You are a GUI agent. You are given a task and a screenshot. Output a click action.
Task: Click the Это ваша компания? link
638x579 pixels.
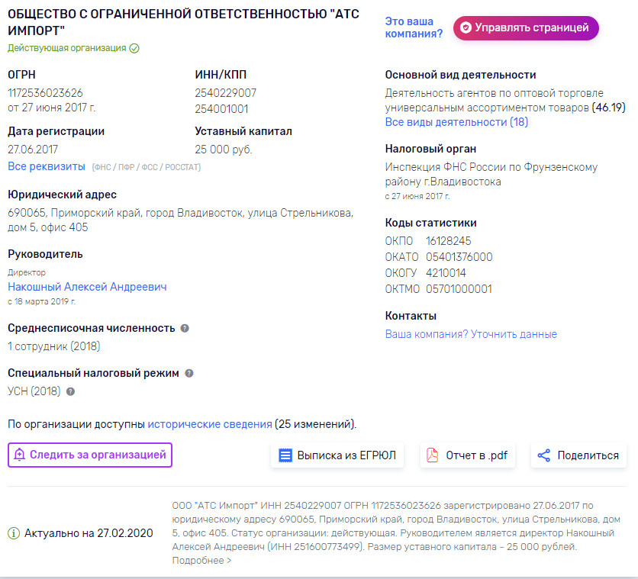pyautogui.click(x=414, y=27)
